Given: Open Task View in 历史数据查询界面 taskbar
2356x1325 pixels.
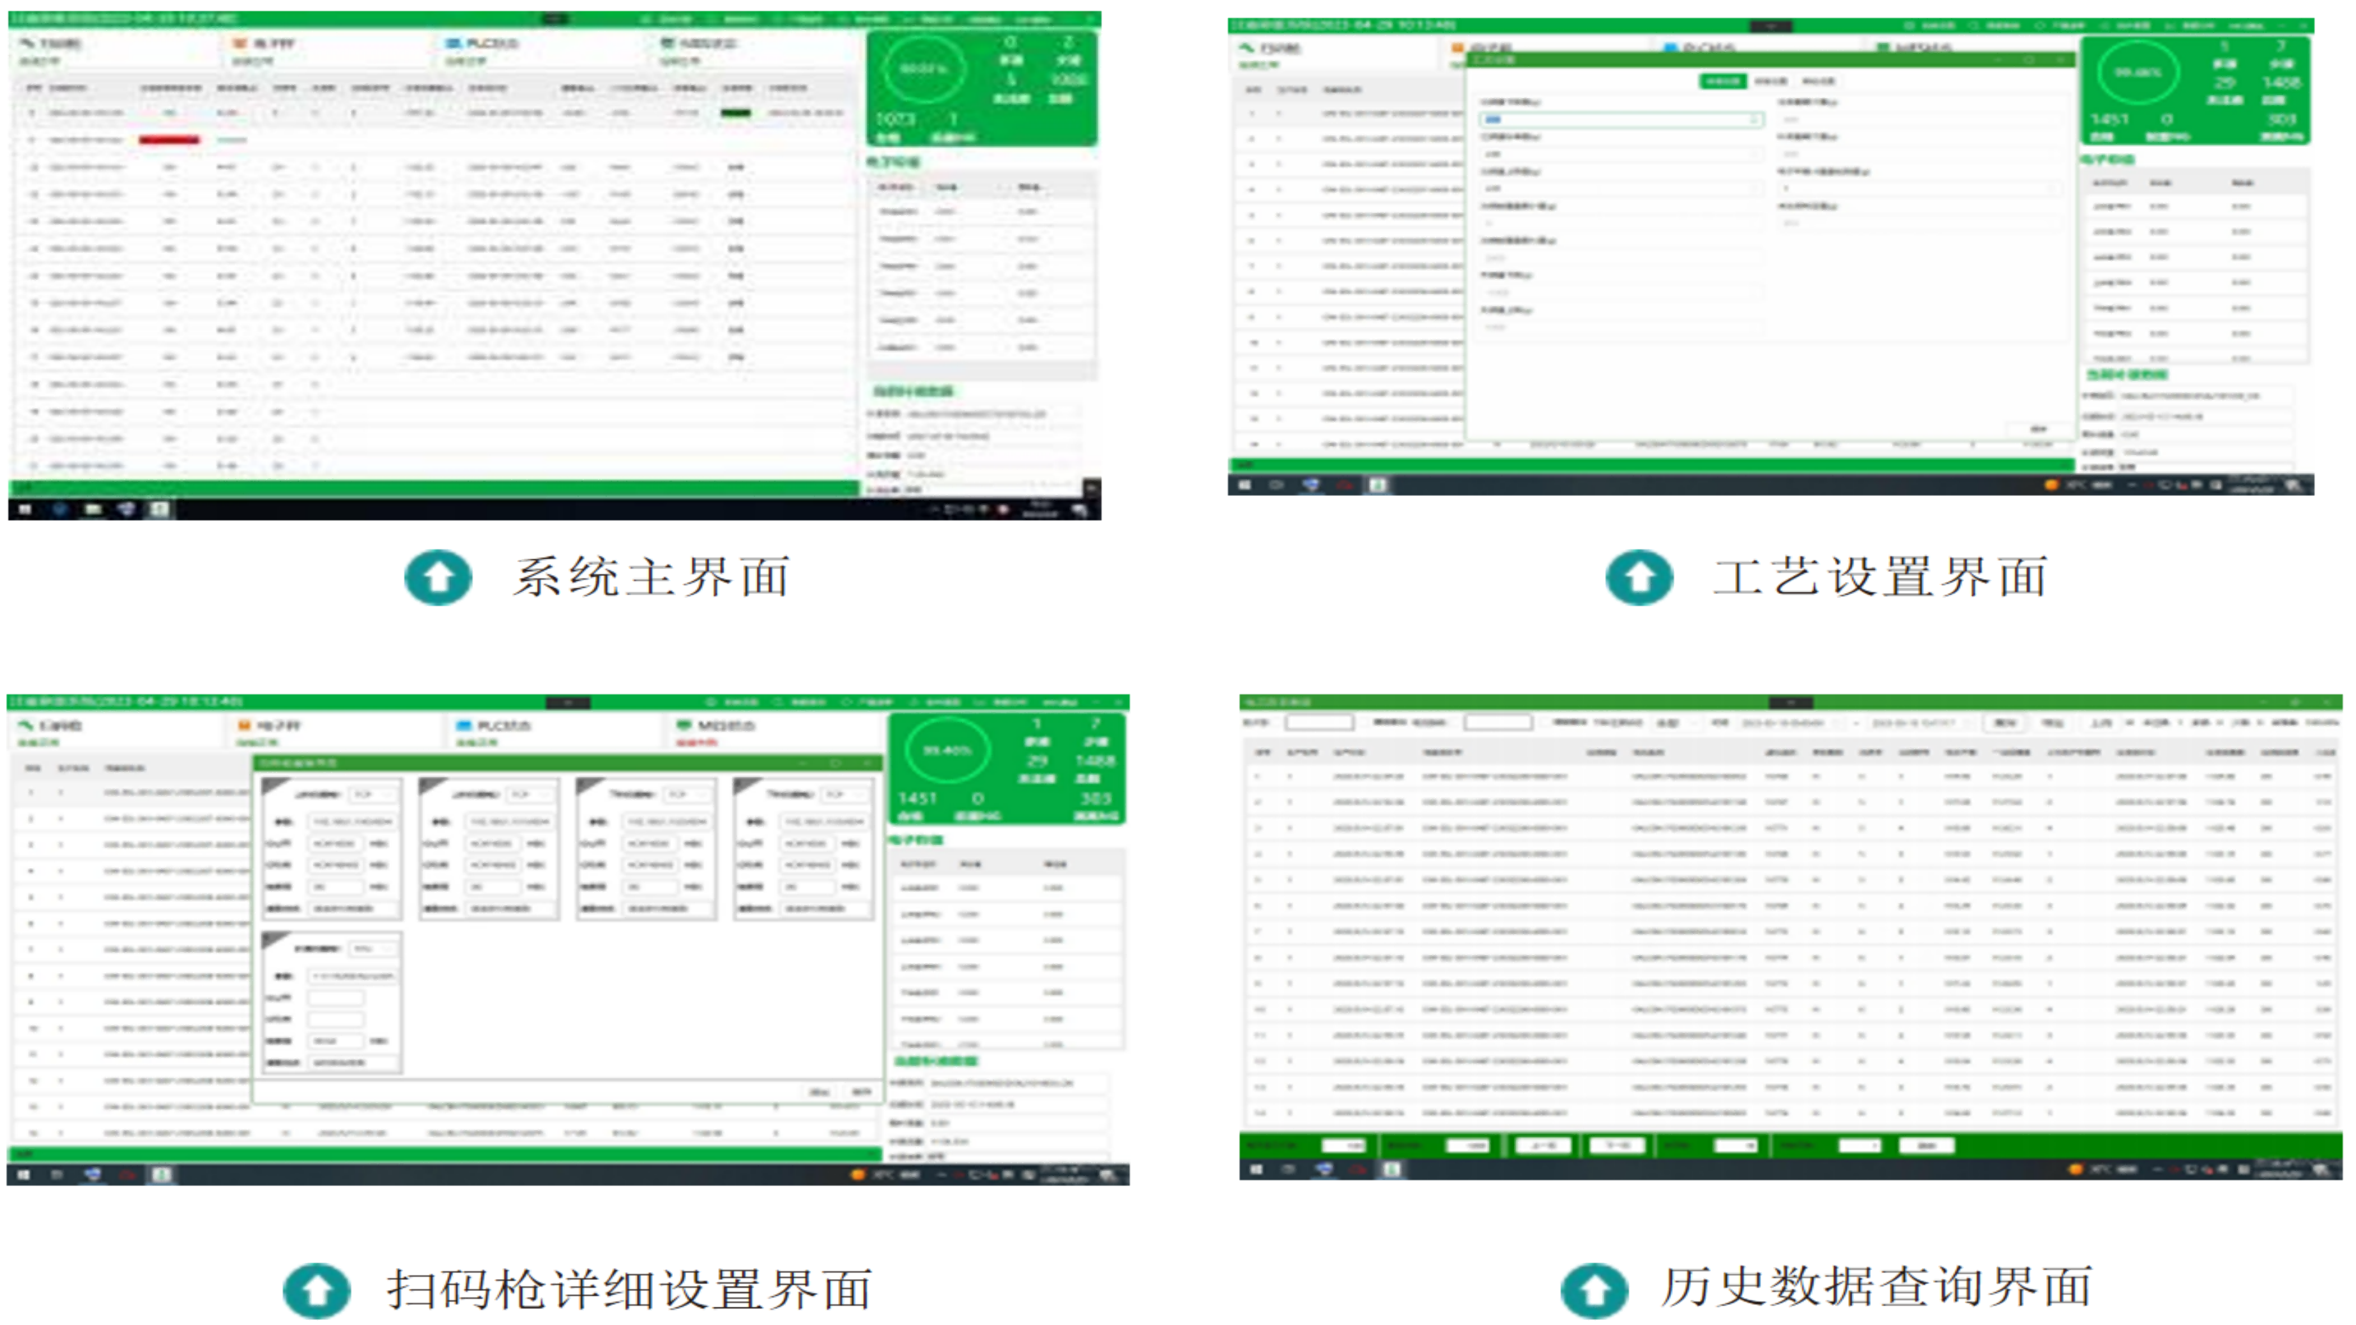Looking at the screenshot, I should [1290, 1169].
